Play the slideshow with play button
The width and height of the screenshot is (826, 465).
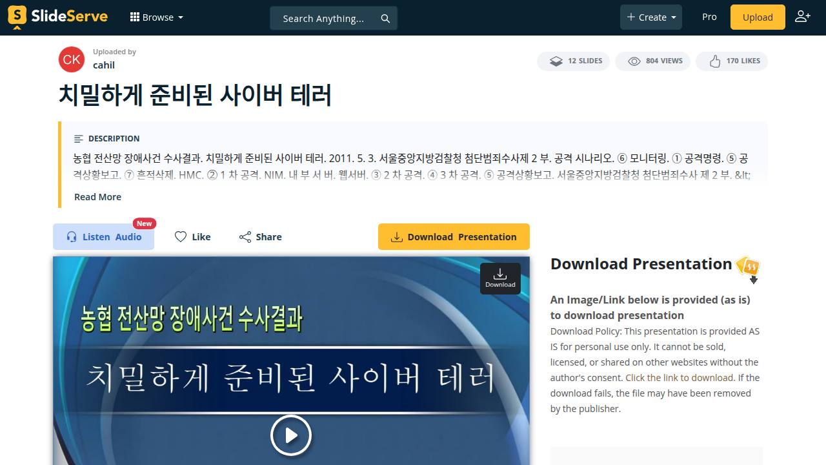coord(291,436)
